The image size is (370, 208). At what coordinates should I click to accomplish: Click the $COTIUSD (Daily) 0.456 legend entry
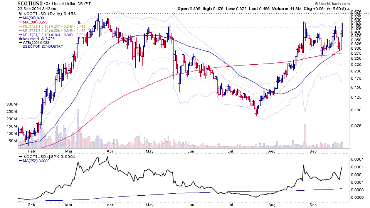(x=50, y=14)
